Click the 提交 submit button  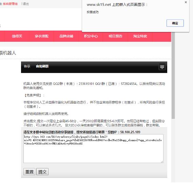click(x=42, y=171)
